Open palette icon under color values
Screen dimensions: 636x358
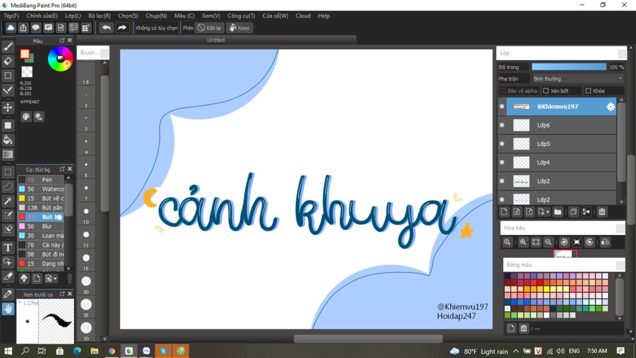tap(26, 117)
